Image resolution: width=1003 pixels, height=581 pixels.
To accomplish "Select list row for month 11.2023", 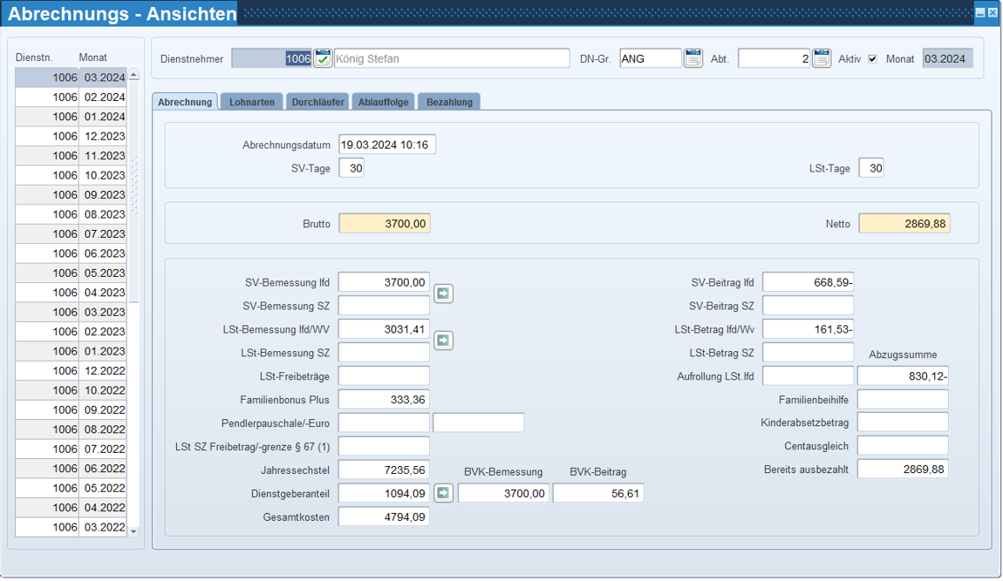I will click(71, 155).
